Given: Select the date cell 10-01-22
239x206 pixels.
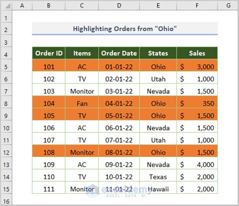Looking at the screenshot, I should click(119, 175).
